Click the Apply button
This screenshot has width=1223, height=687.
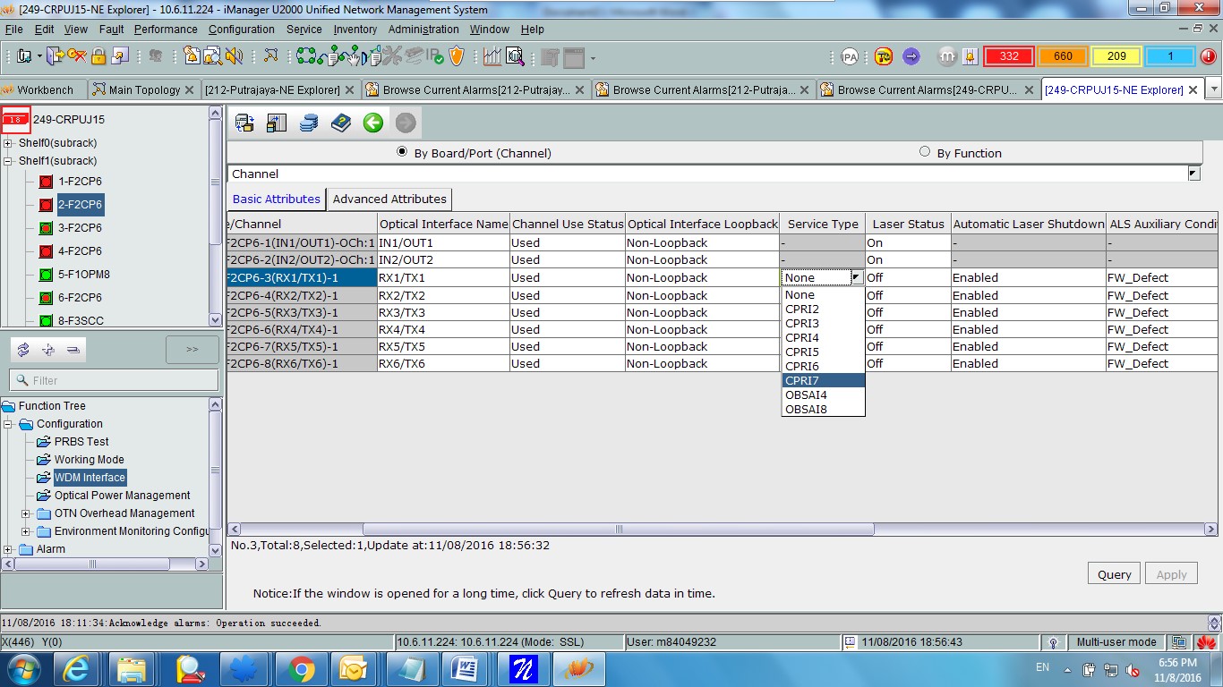coord(1171,574)
